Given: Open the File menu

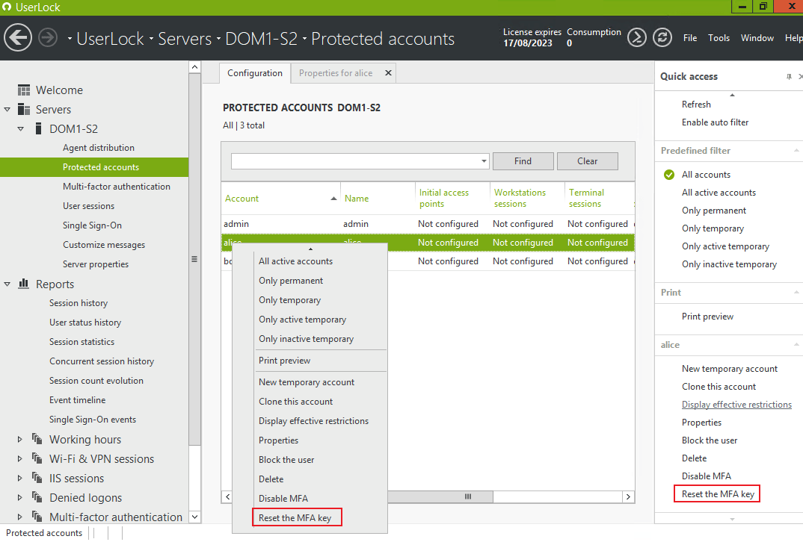Looking at the screenshot, I should tap(690, 38).
